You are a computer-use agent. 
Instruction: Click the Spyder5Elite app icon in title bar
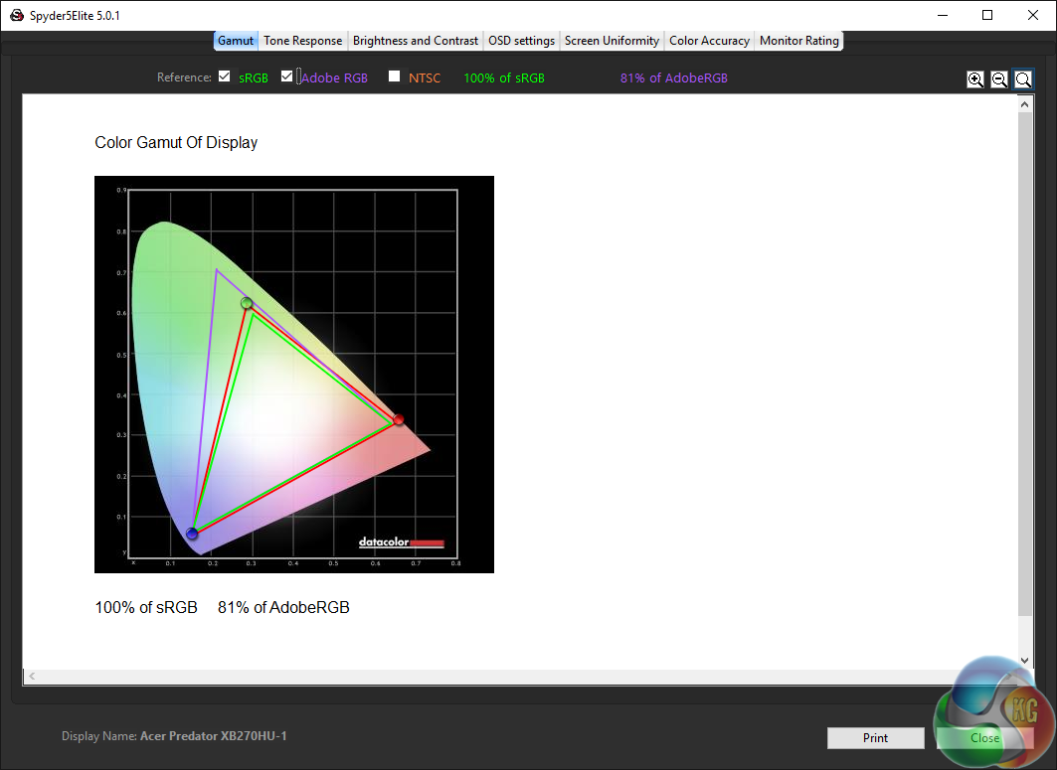(17, 15)
